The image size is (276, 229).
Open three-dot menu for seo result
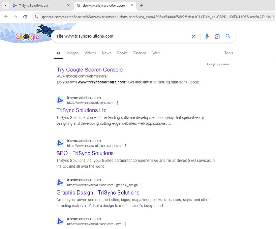pyautogui.click(x=125, y=146)
